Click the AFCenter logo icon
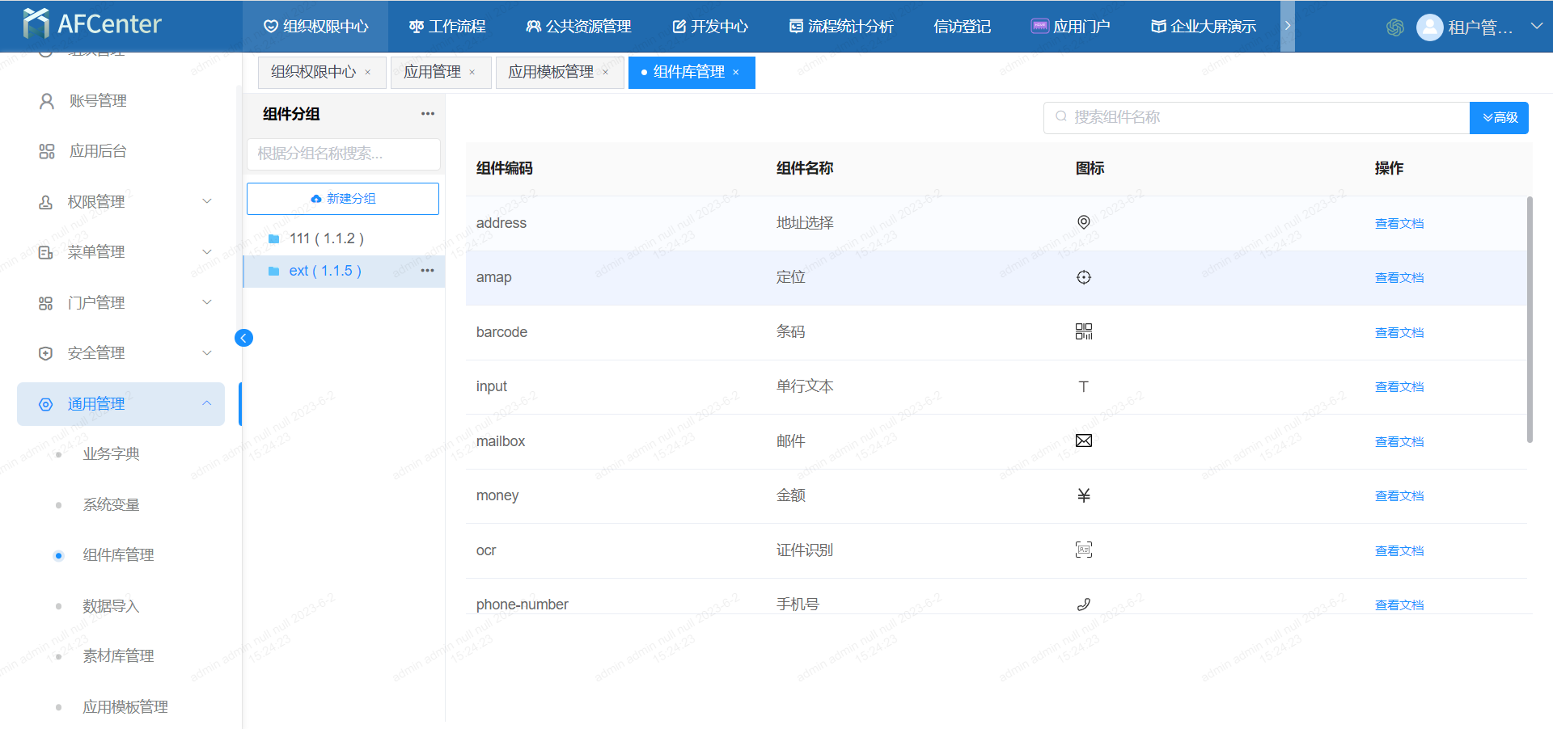 point(36,24)
